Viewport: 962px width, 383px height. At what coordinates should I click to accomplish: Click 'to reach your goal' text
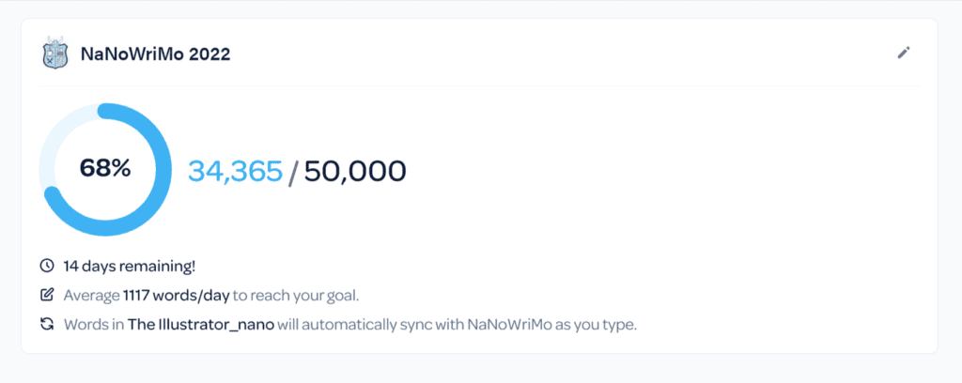(x=296, y=296)
